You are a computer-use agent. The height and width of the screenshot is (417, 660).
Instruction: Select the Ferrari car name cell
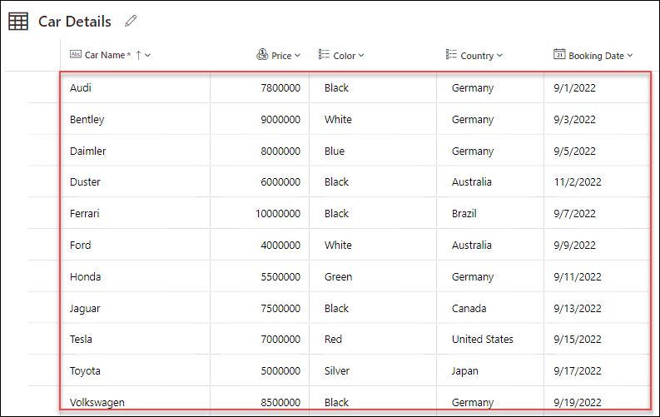pos(135,213)
